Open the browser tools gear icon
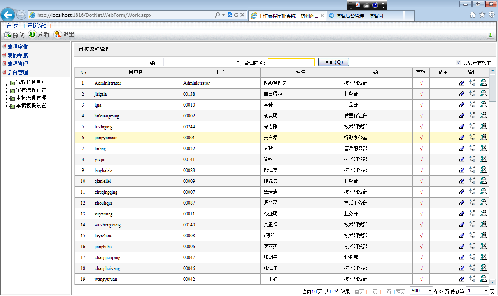498x296 pixels. (492, 14)
